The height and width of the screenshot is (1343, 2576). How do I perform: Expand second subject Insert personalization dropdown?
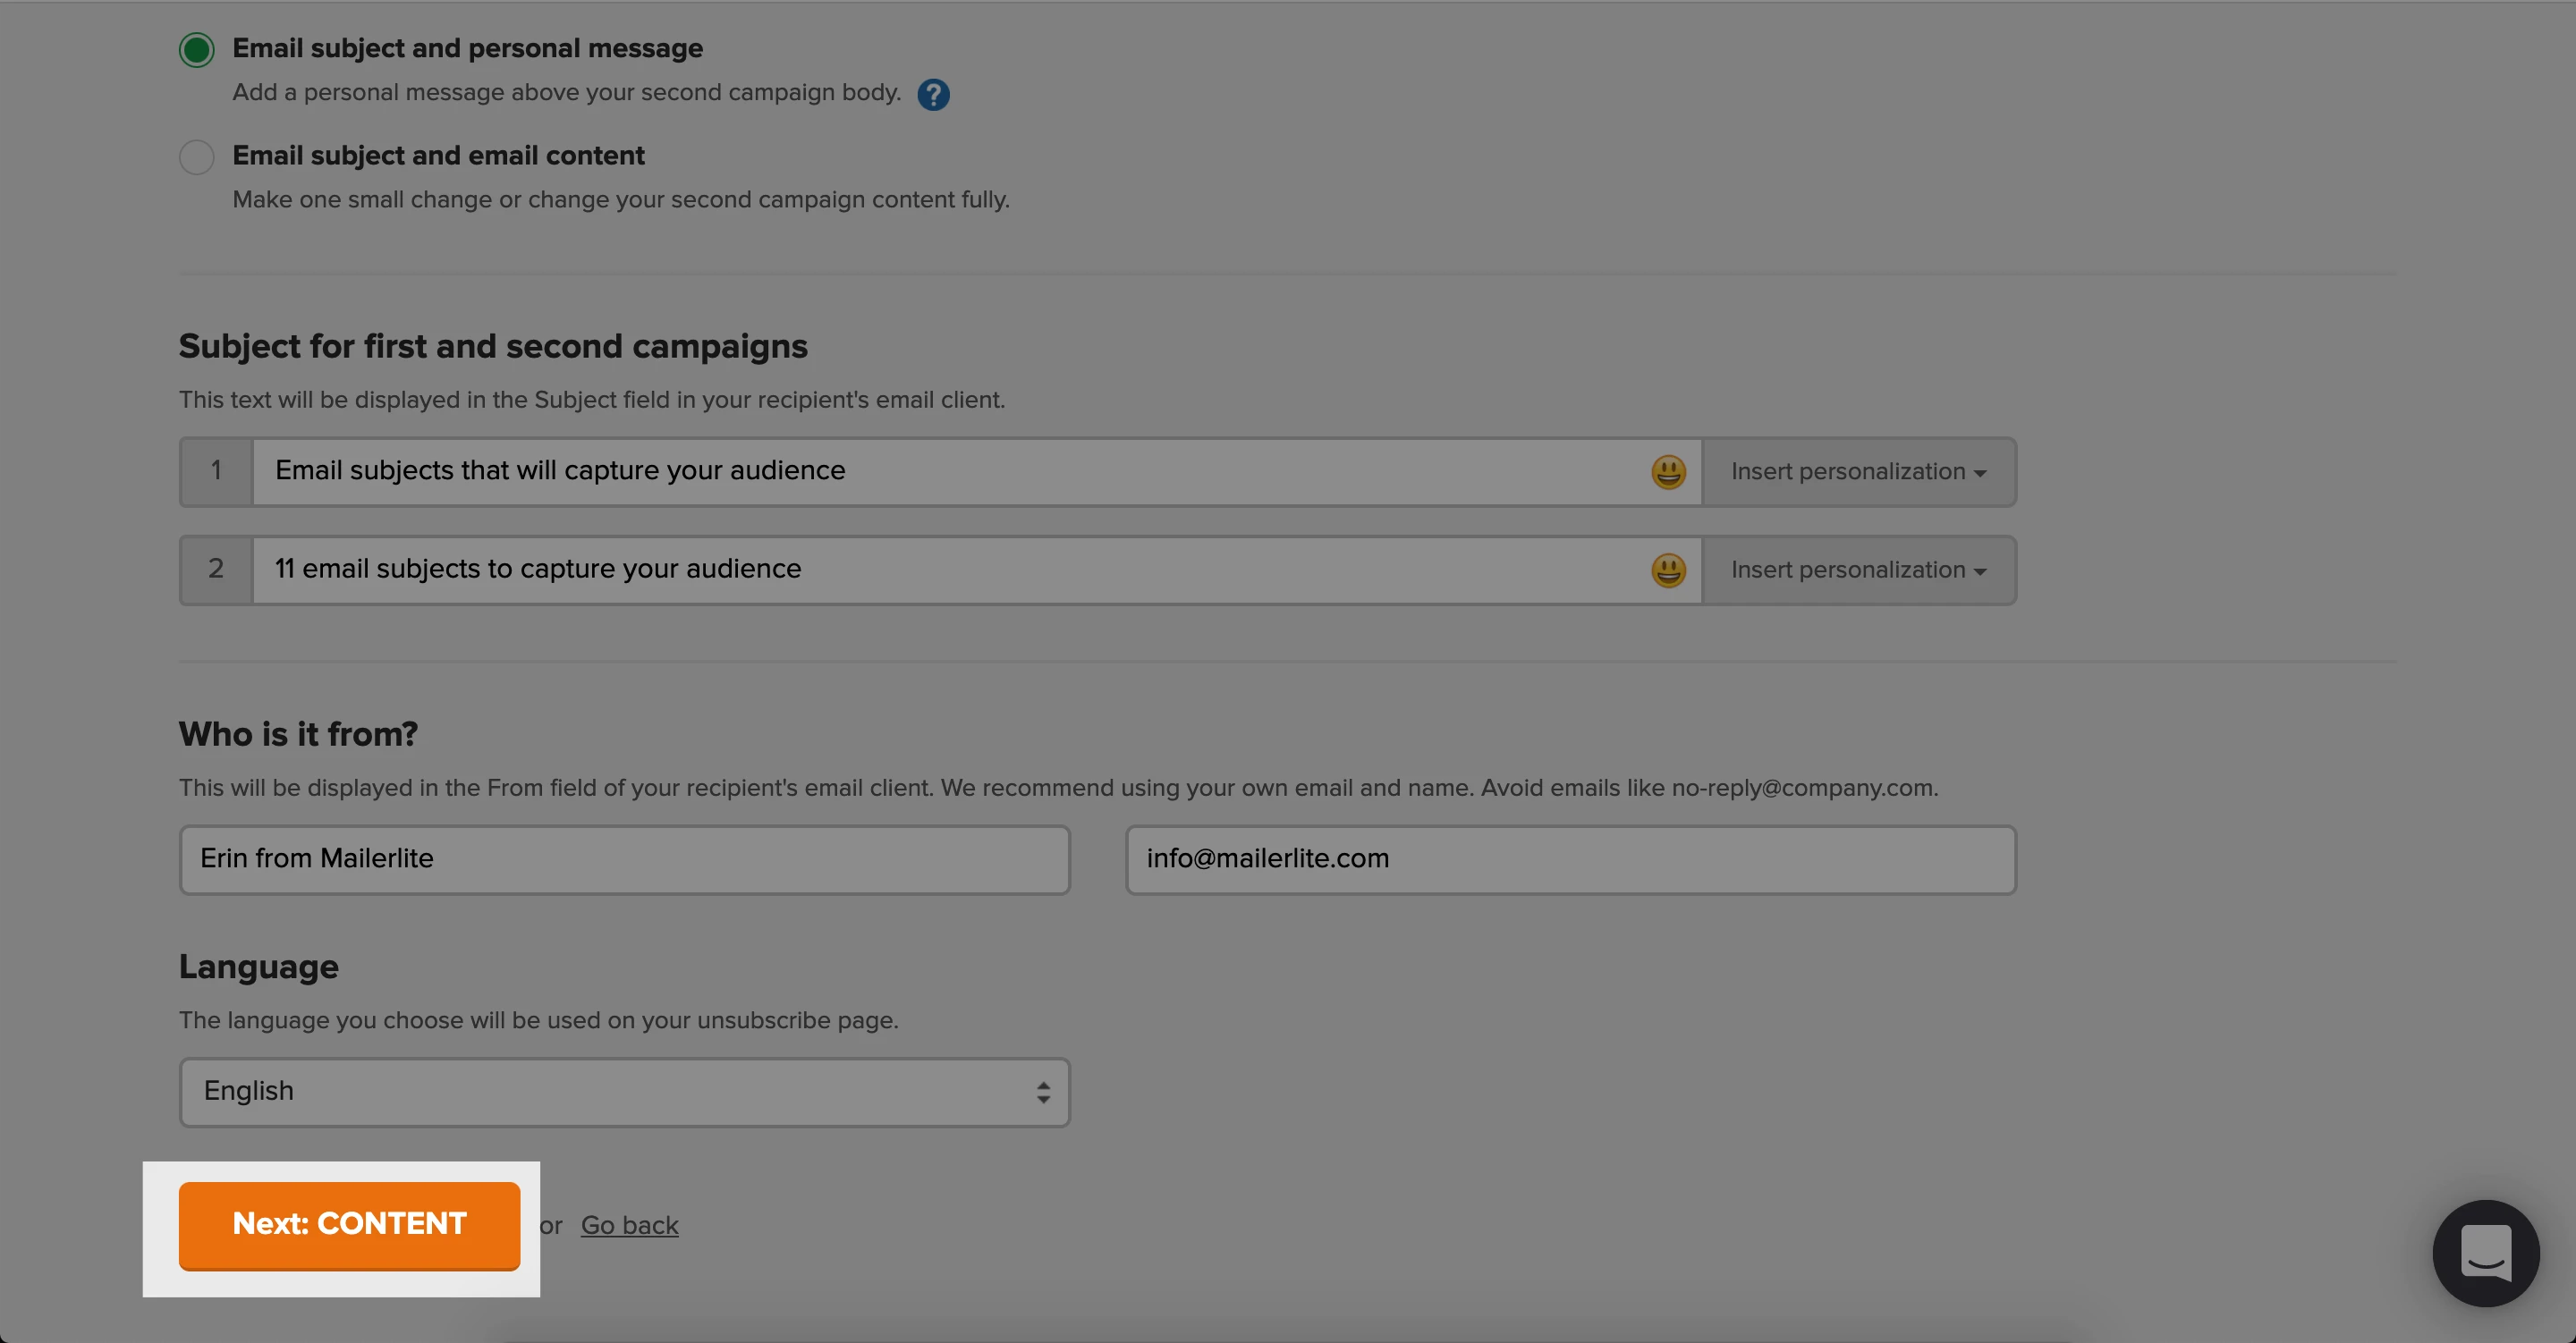pyautogui.click(x=1858, y=570)
